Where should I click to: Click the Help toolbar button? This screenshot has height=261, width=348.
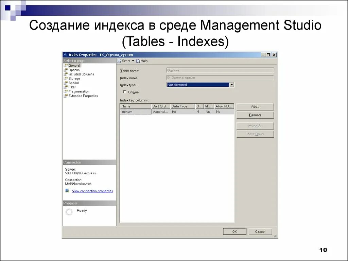coord(142,61)
